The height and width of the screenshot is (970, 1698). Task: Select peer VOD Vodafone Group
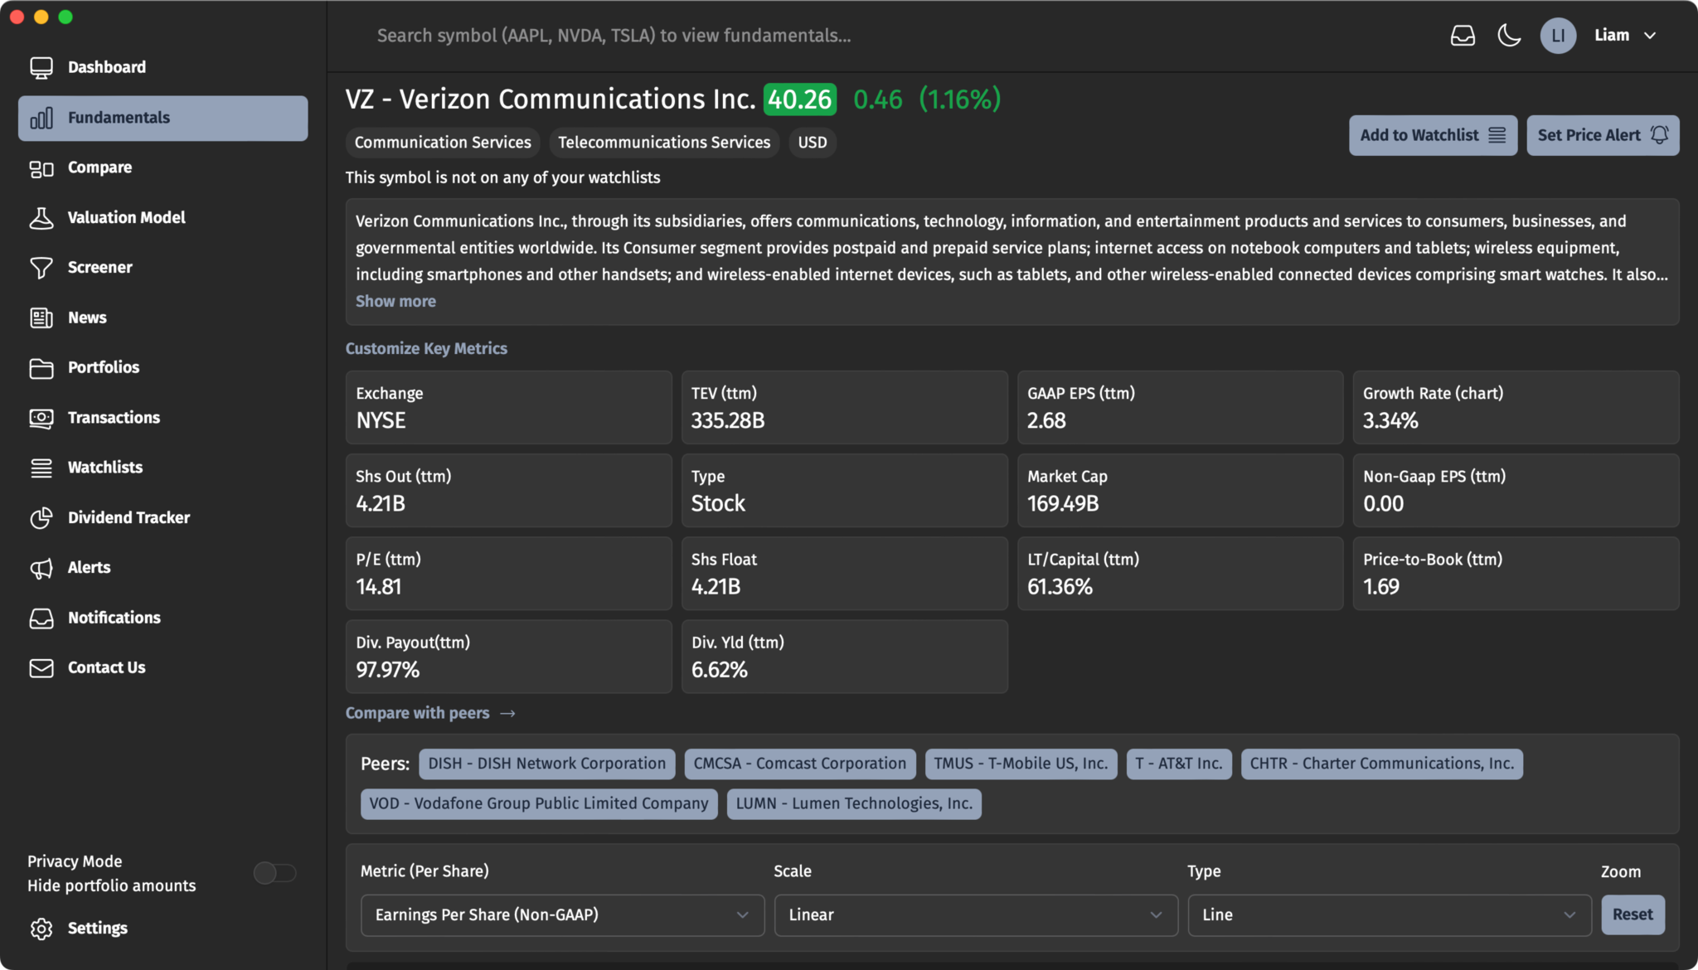coord(539,803)
